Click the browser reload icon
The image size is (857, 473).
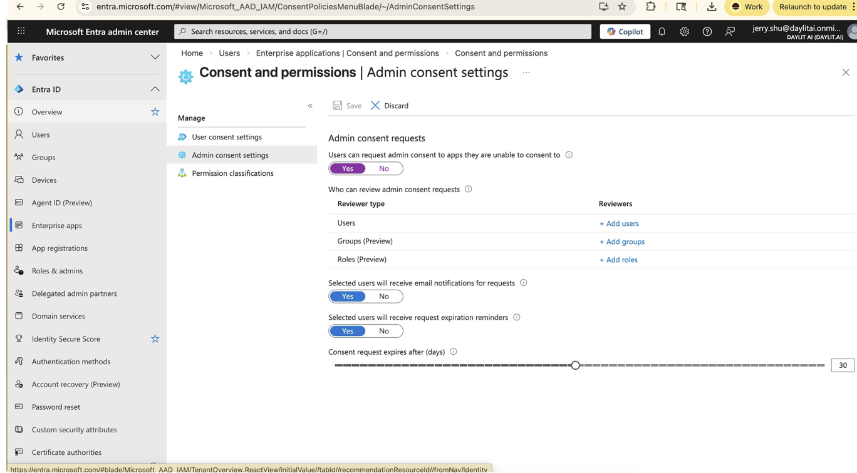[x=61, y=7]
